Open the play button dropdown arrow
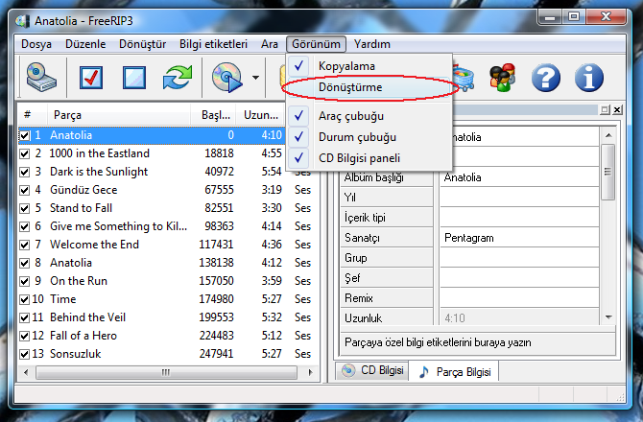 tap(255, 78)
